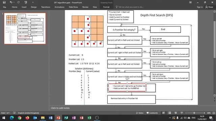Screen dimensions: 216x121
Task: Click the spell check status icon
Action: click(x=14, y=113)
